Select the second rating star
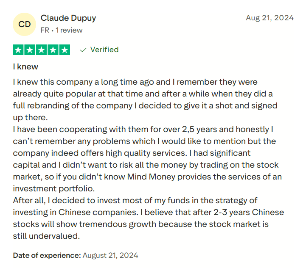 (30, 50)
